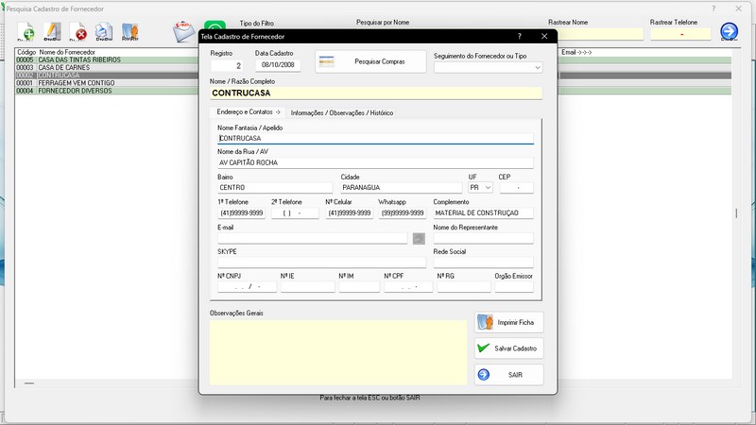
Task: Click the Rastrear Telefone search field
Action: pos(680,34)
